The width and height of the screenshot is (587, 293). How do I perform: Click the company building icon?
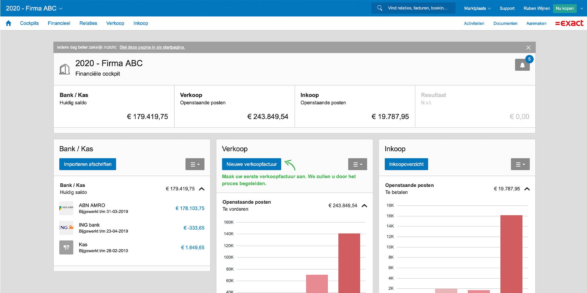pos(65,69)
